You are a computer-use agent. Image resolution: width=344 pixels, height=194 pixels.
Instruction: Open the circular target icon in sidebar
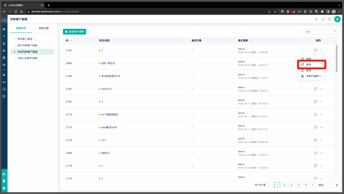4,89
